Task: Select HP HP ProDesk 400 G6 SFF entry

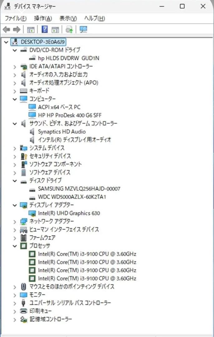Action: pyautogui.click(x=70, y=115)
